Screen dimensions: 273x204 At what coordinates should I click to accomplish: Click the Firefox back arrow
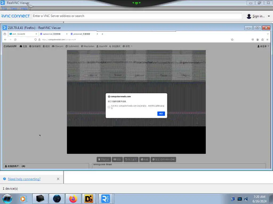pyautogui.click(x=5, y=40)
